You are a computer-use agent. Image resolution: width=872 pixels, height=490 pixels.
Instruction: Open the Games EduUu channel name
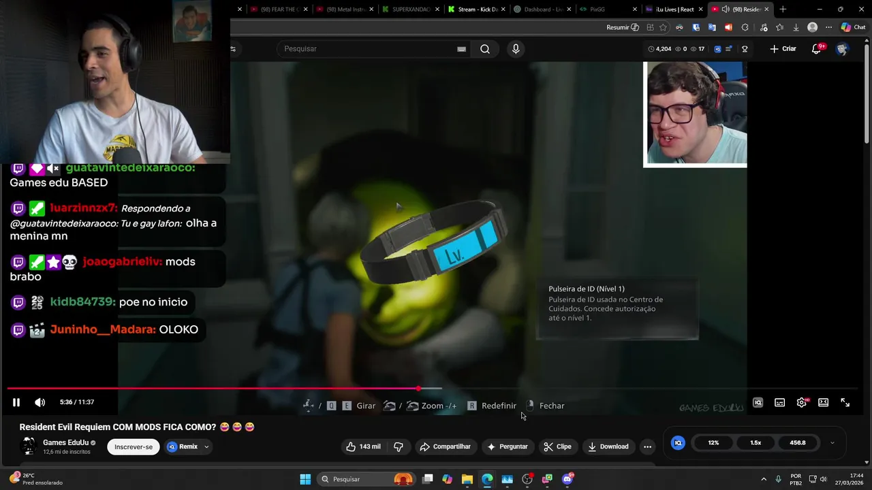(x=66, y=442)
